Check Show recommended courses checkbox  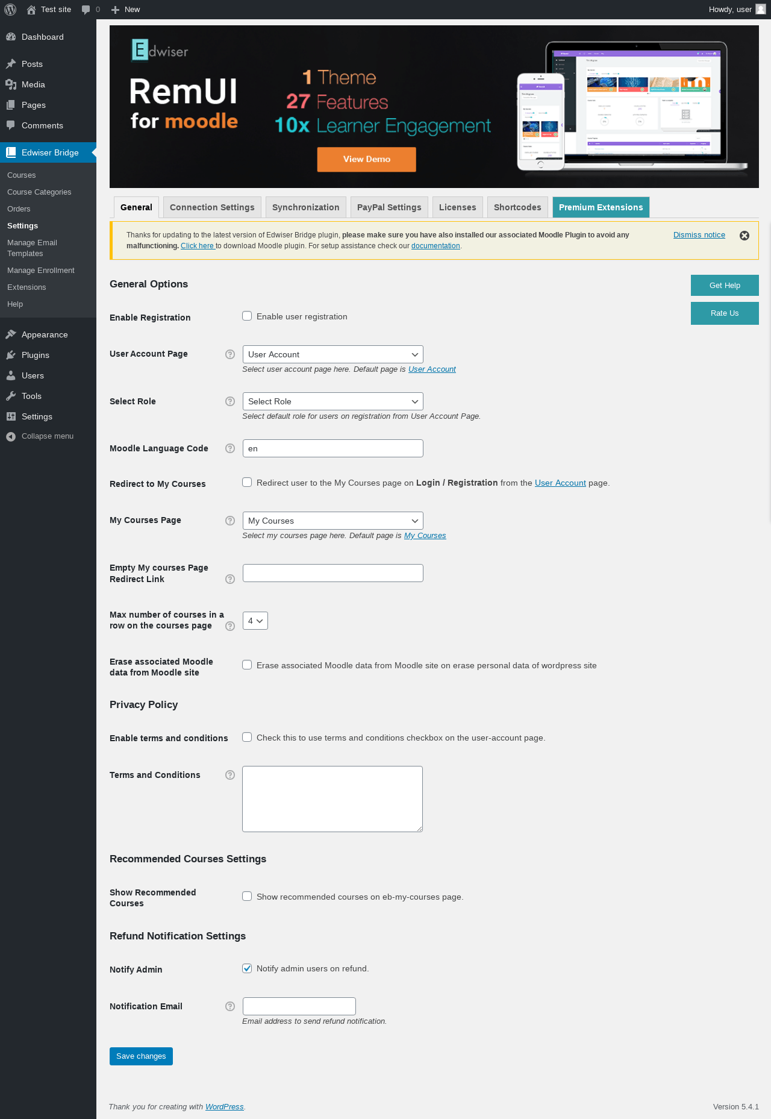tap(247, 896)
